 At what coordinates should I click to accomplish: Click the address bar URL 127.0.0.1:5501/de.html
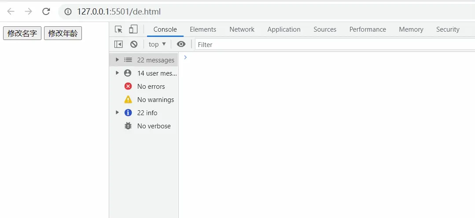(x=119, y=12)
